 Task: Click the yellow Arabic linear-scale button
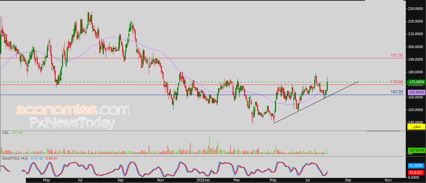pos(416,127)
